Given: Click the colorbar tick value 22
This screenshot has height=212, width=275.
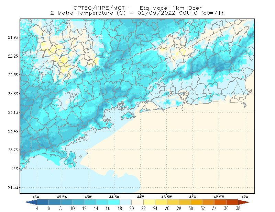Looking at the screenshot, I should (143, 209).
